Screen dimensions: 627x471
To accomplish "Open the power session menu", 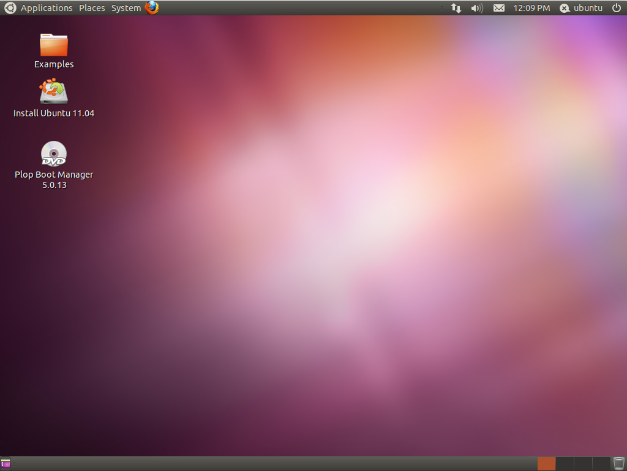I will 616,8.
